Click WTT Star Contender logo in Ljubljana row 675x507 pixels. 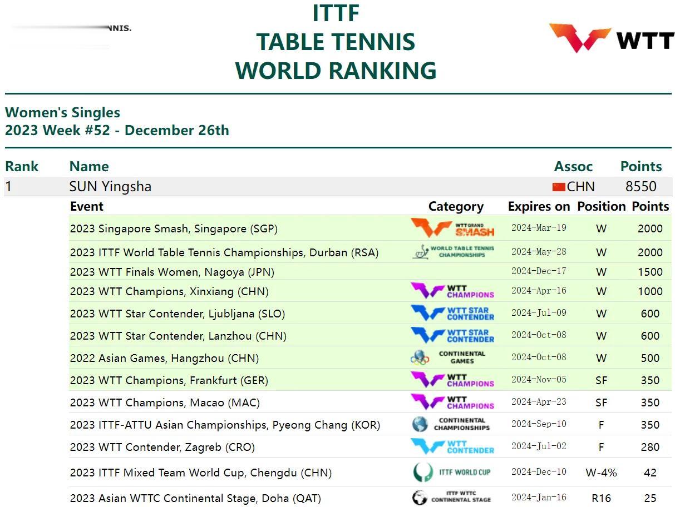pyautogui.click(x=452, y=314)
